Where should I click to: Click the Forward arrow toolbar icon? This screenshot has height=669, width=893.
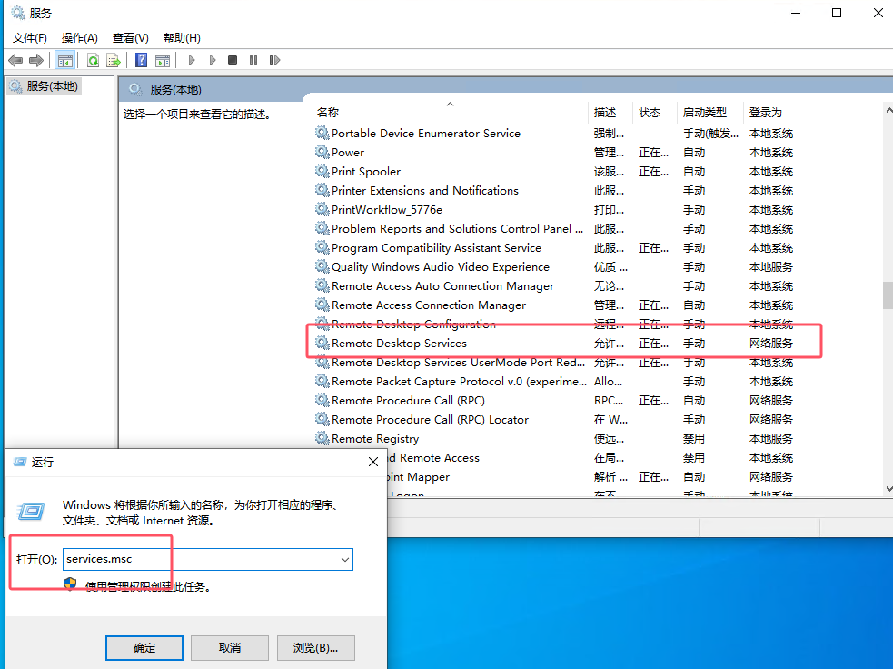pyautogui.click(x=36, y=60)
